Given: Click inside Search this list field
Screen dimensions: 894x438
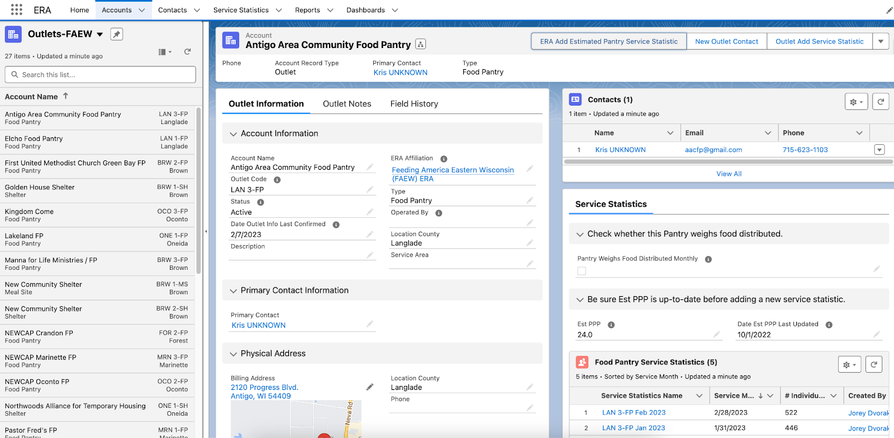Looking at the screenshot, I should (x=101, y=75).
